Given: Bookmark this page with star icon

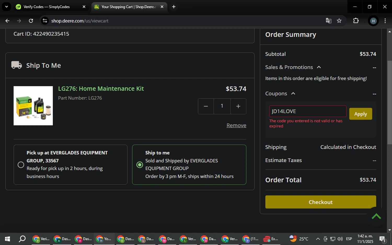Looking at the screenshot, I should click(339, 21).
